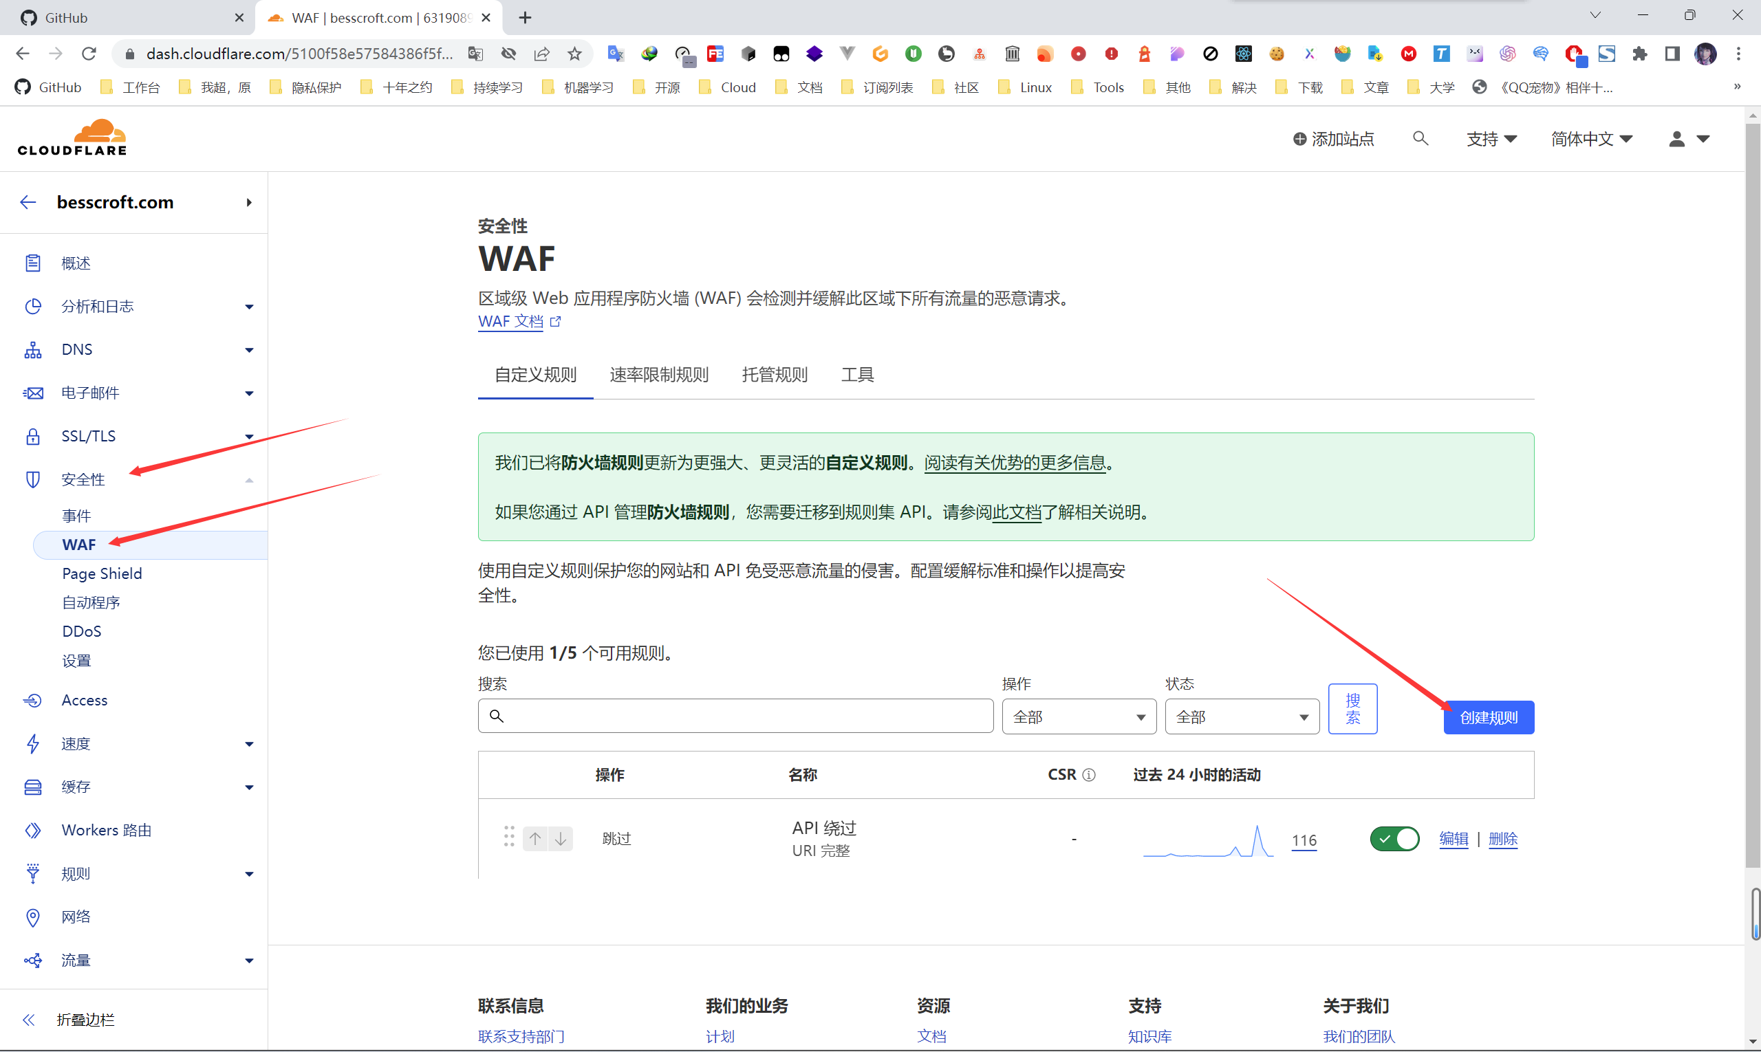The height and width of the screenshot is (1052, 1761).
Task: Click the Cloudflare logo
Action: [x=72, y=138]
